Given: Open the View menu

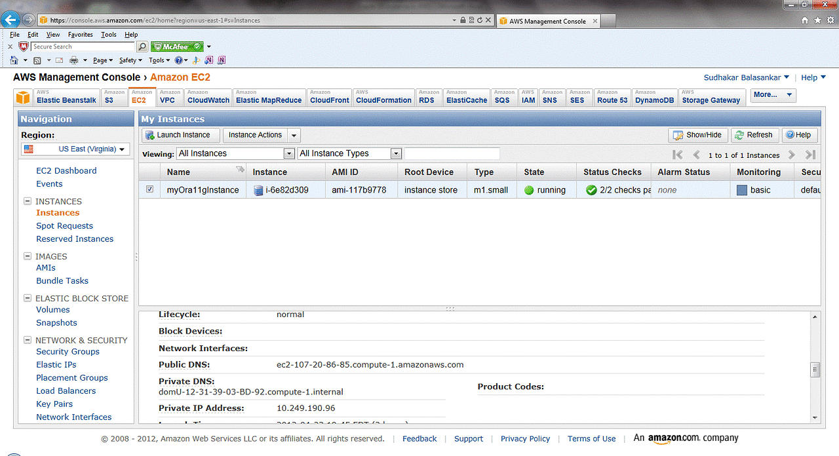Looking at the screenshot, I should point(53,35).
